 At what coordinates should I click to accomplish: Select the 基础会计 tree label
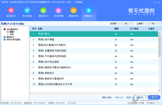(x=11, y=37)
